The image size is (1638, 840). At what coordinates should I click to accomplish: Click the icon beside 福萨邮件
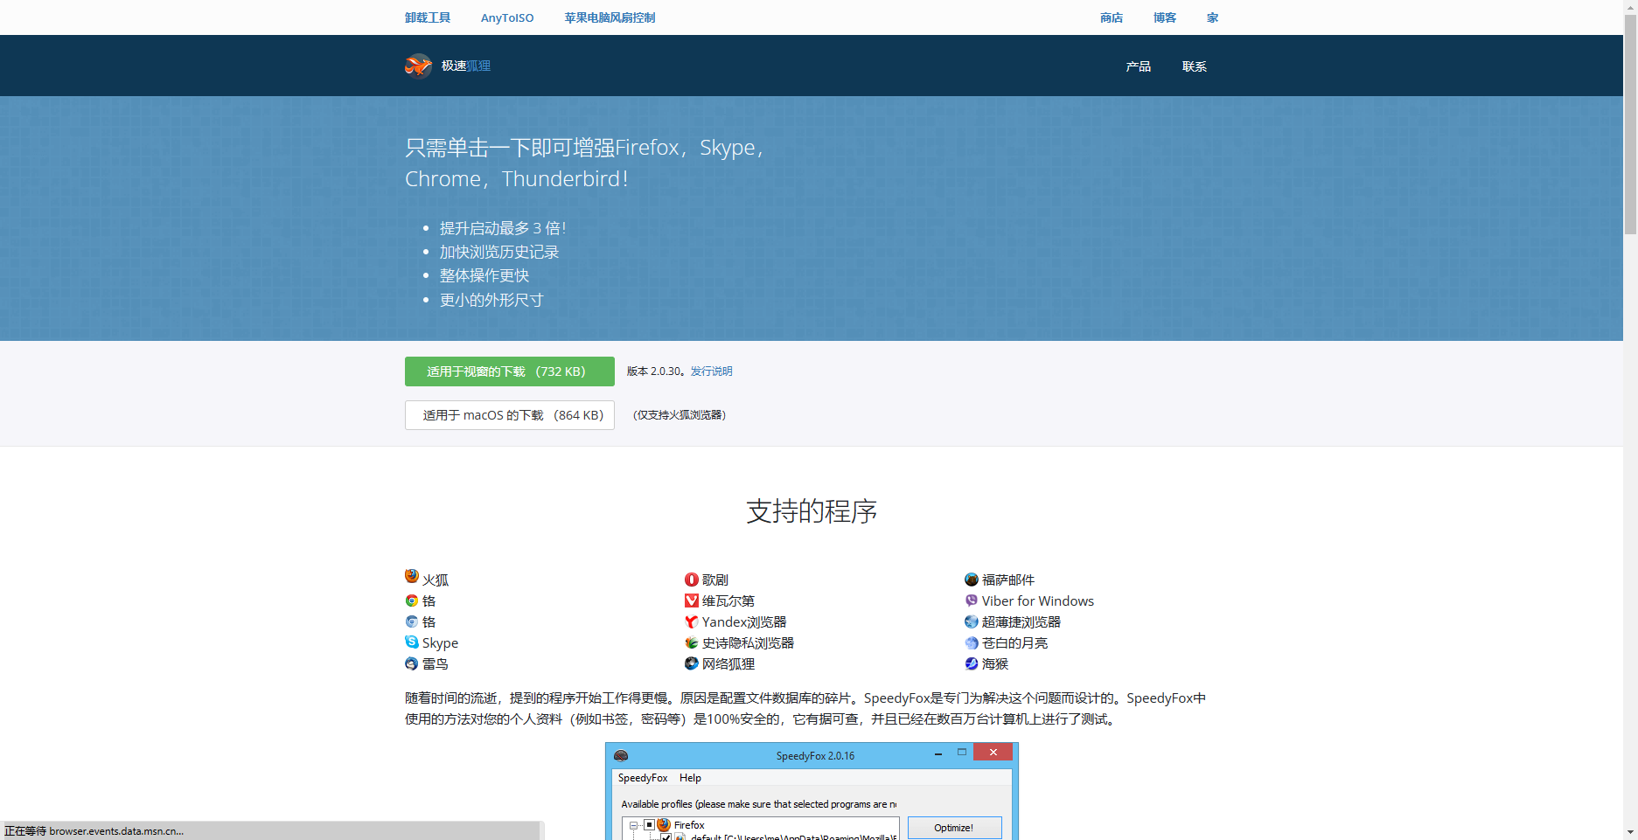coord(972,580)
